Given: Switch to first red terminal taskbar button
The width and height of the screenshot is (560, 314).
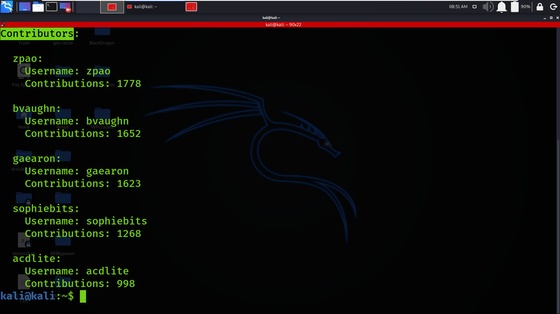Looking at the screenshot, I should click(x=112, y=7).
